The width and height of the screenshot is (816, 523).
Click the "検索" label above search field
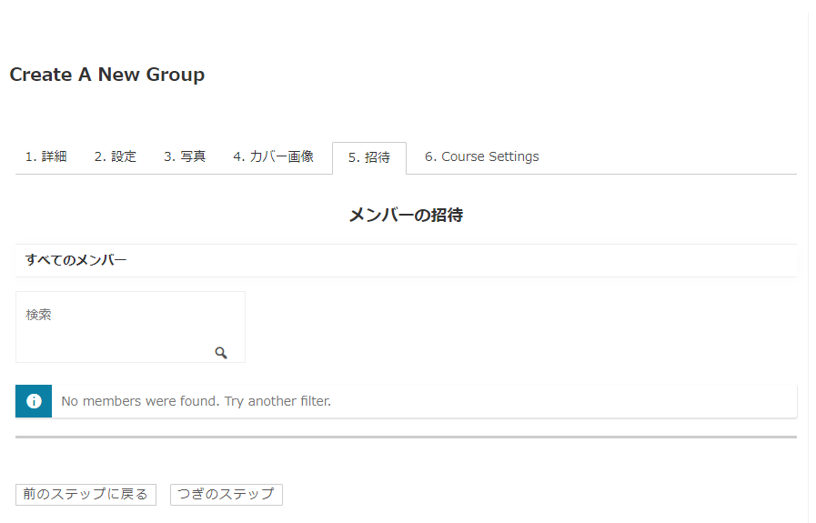point(38,315)
